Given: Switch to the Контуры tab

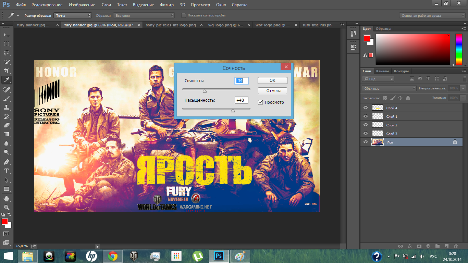Looking at the screenshot, I should tap(401, 71).
